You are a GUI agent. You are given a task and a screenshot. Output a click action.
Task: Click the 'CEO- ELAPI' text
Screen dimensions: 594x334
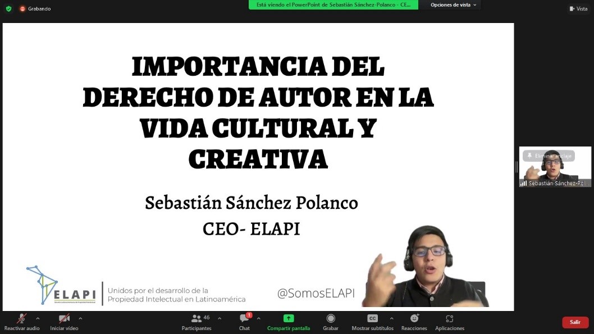[x=251, y=228]
